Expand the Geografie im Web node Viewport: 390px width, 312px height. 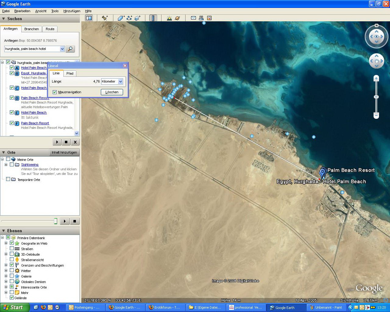pyautogui.click(x=6, y=243)
